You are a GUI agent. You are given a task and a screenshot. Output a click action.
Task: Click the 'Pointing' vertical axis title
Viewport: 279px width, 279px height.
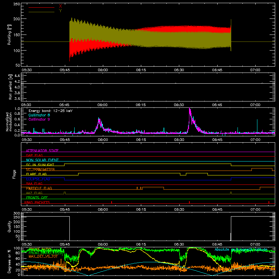(x=9, y=35)
